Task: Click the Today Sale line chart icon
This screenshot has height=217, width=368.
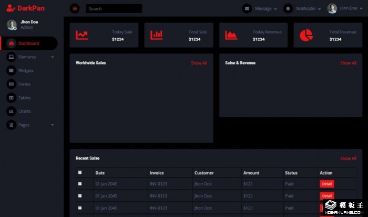Action: (82, 35)
